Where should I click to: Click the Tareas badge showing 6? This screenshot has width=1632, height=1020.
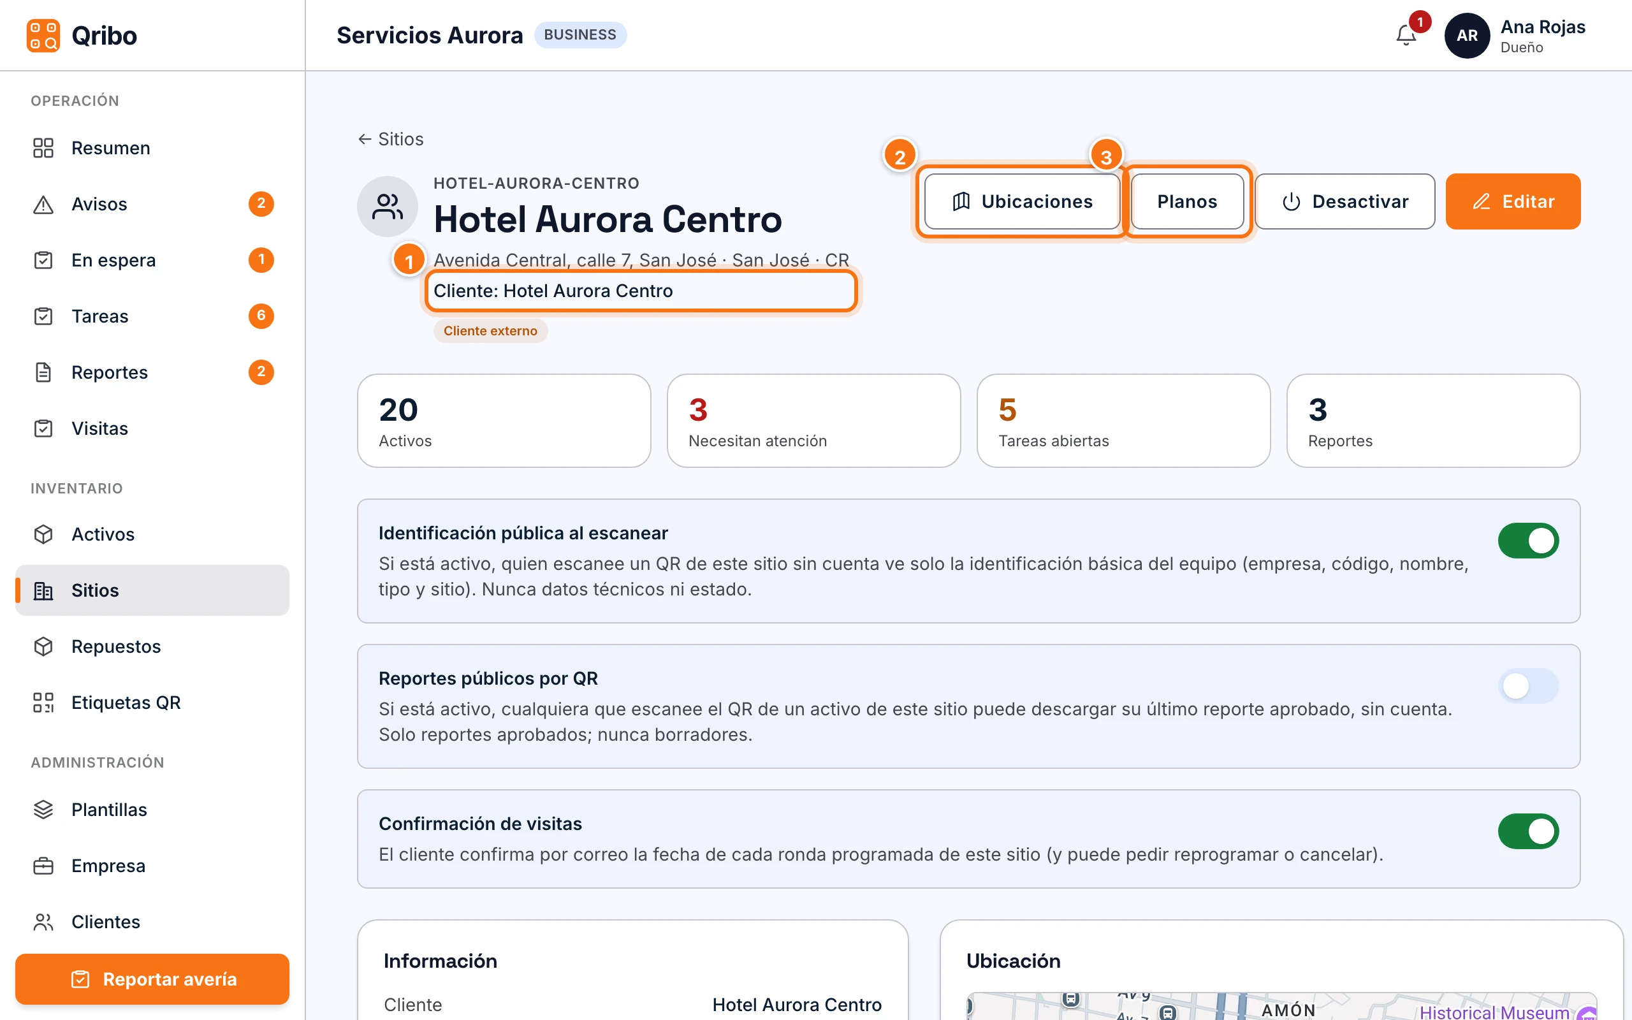pyautogui.click(x=261, y=316)
